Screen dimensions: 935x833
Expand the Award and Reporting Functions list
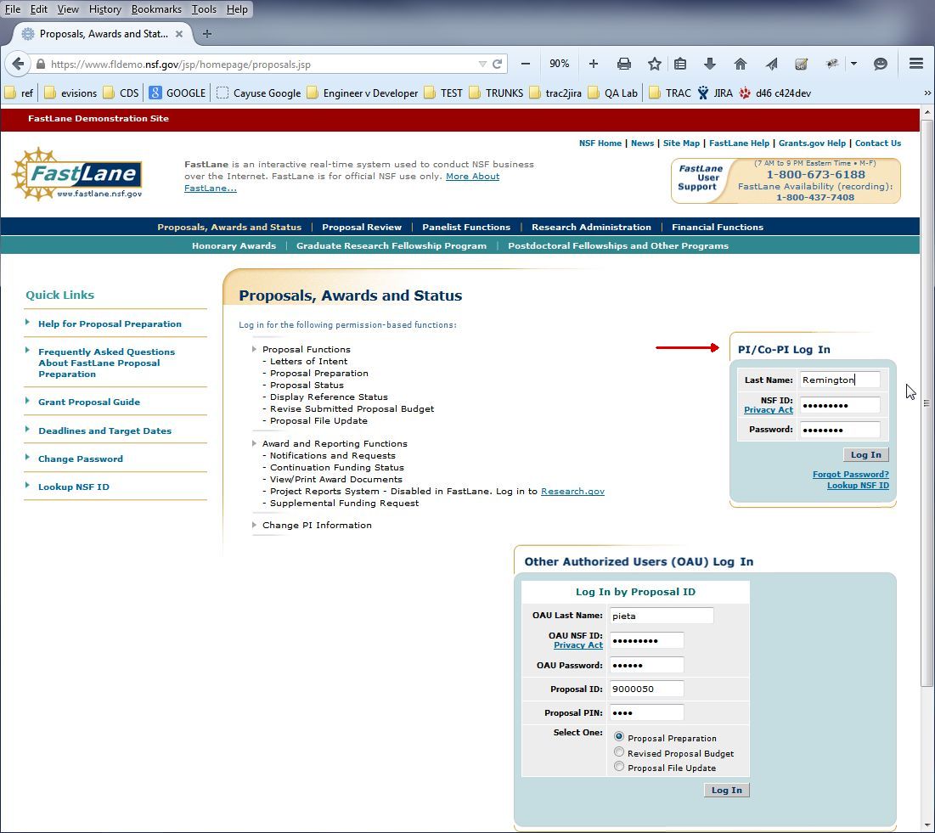pos(255,443)
